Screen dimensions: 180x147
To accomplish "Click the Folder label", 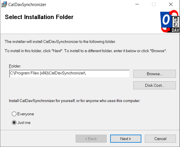I will [15, 66].
